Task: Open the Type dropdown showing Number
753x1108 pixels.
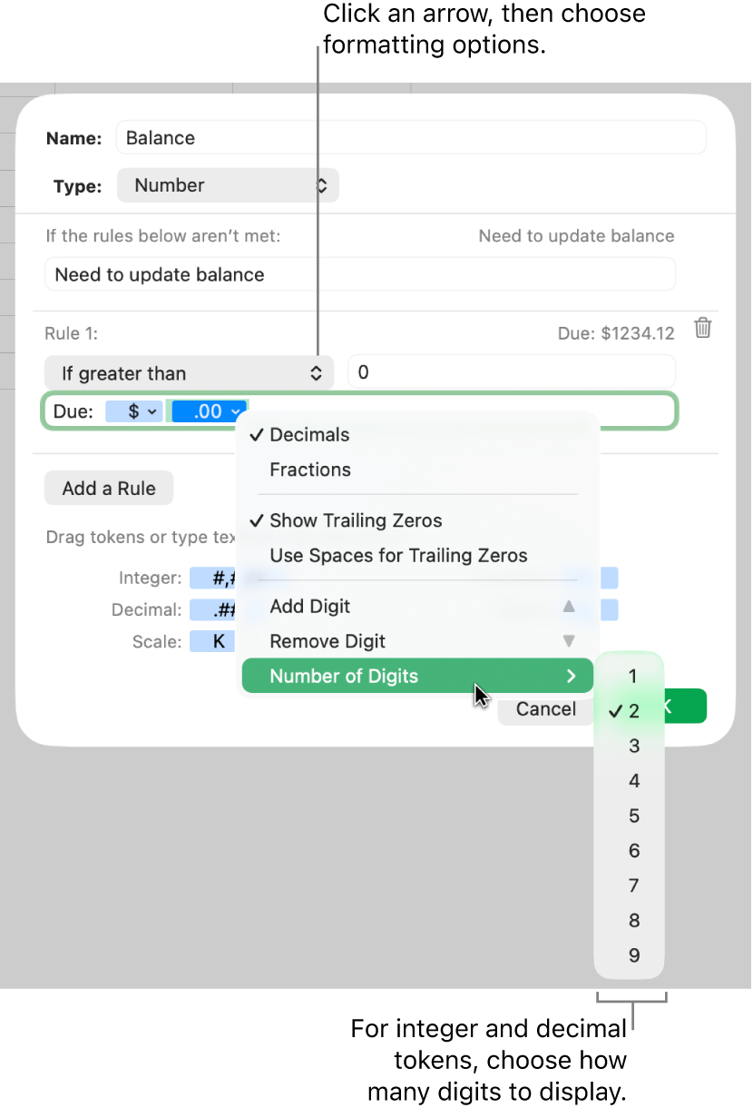Action: (228, 185)
